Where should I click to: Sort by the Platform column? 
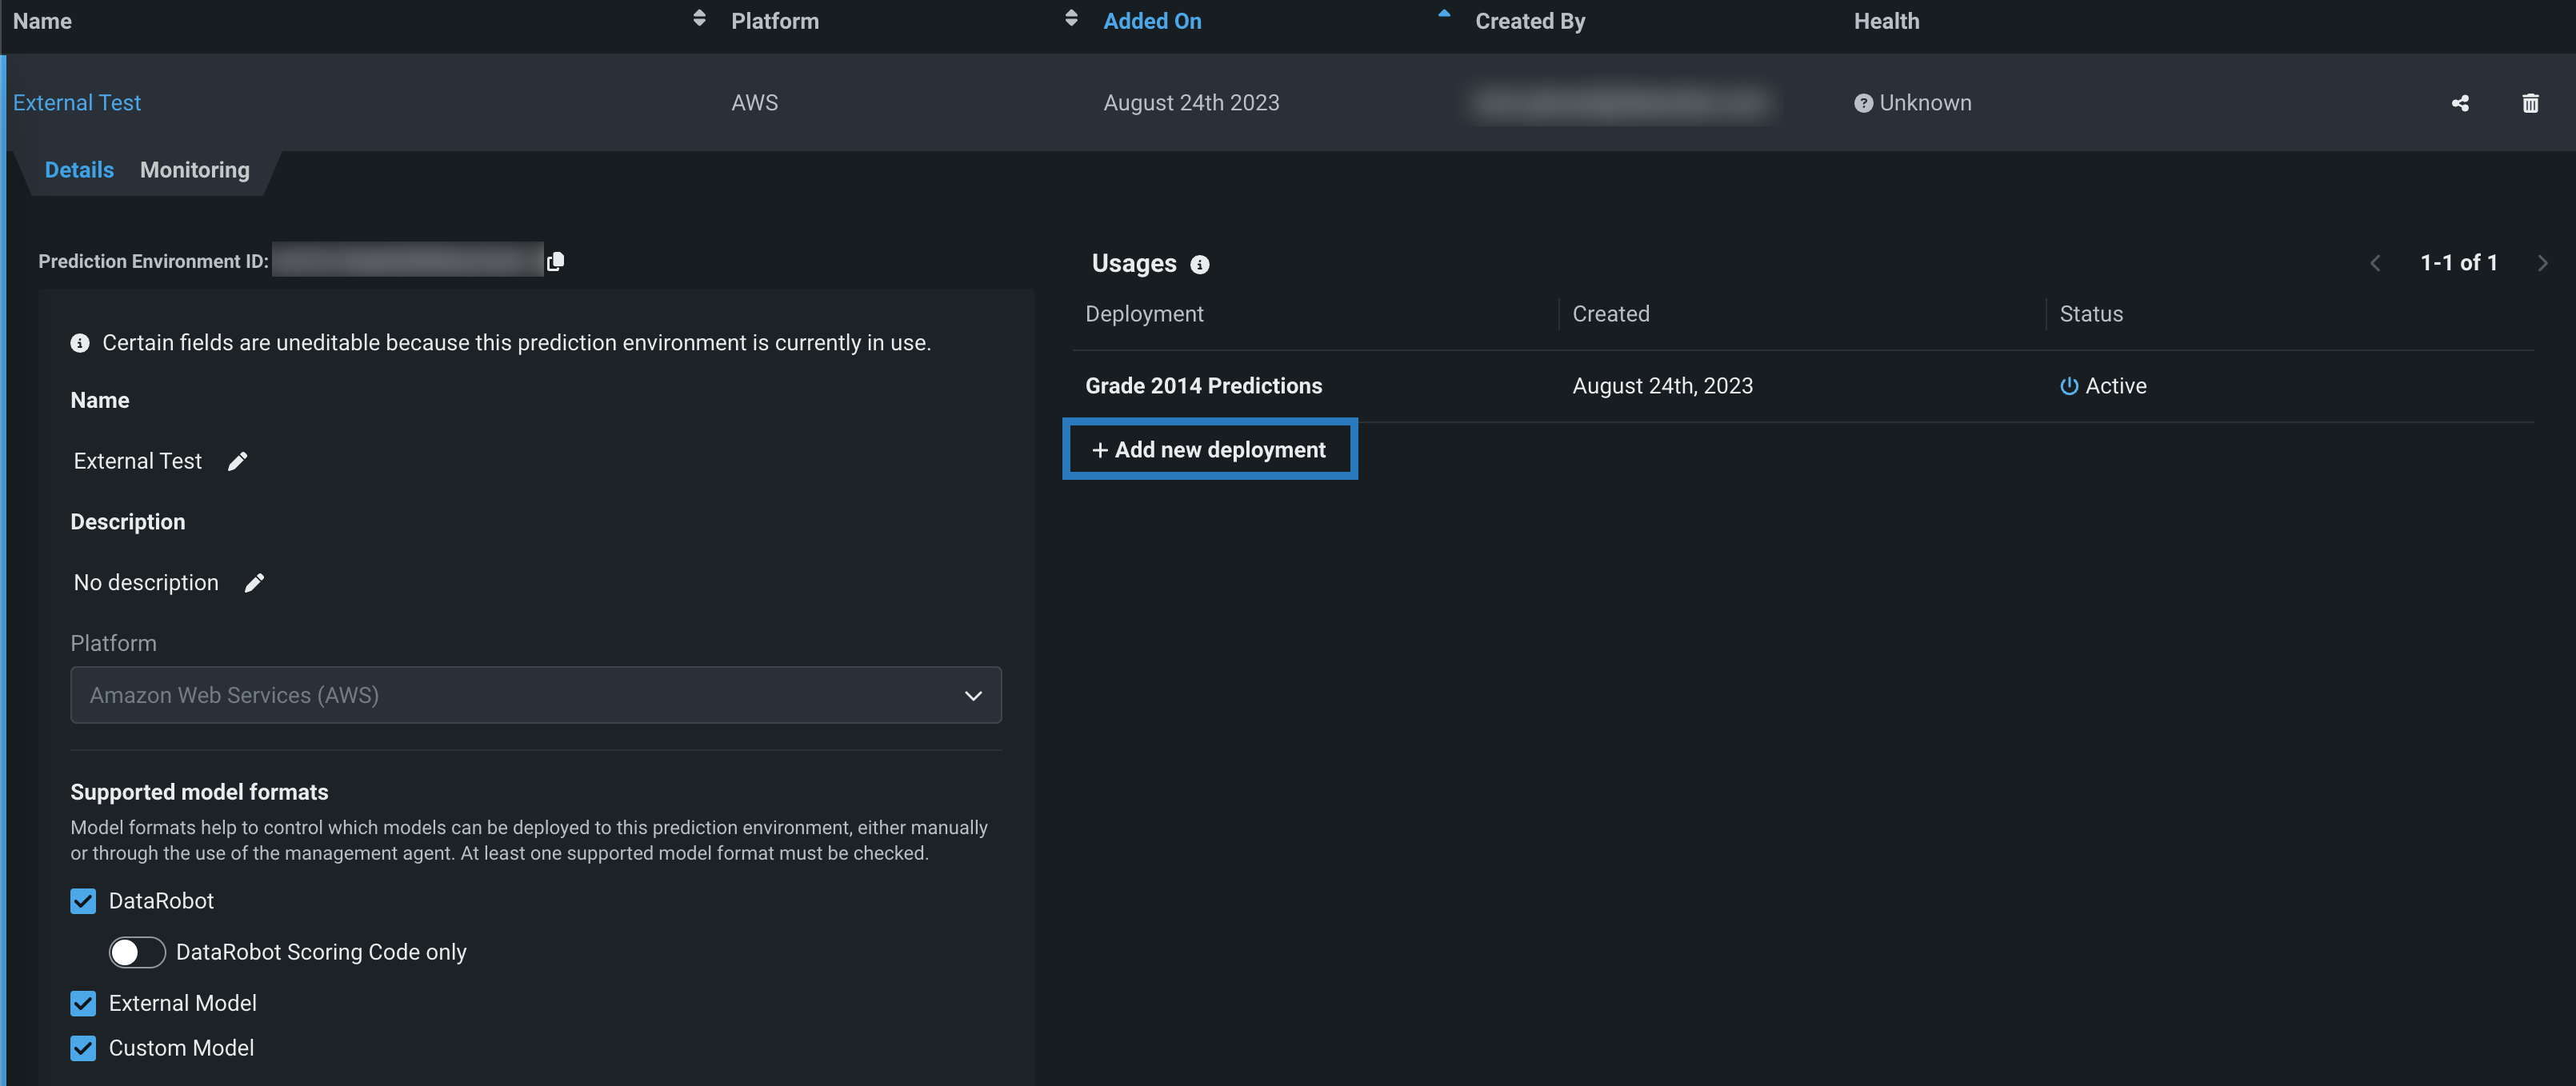coord(1071,19)
